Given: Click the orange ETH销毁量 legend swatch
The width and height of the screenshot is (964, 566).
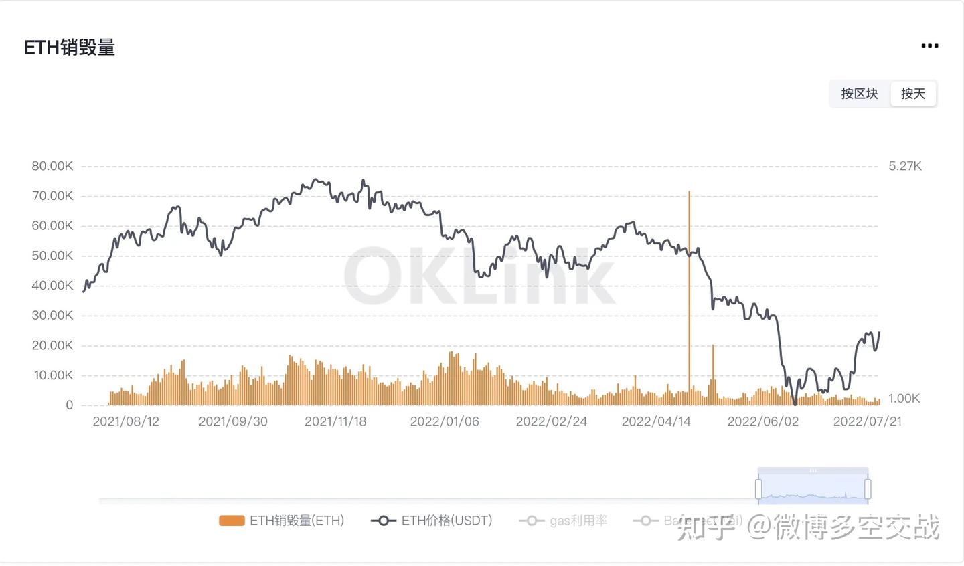Looking at the screenshot, I should pyautogui.click(x=232, y=521).
